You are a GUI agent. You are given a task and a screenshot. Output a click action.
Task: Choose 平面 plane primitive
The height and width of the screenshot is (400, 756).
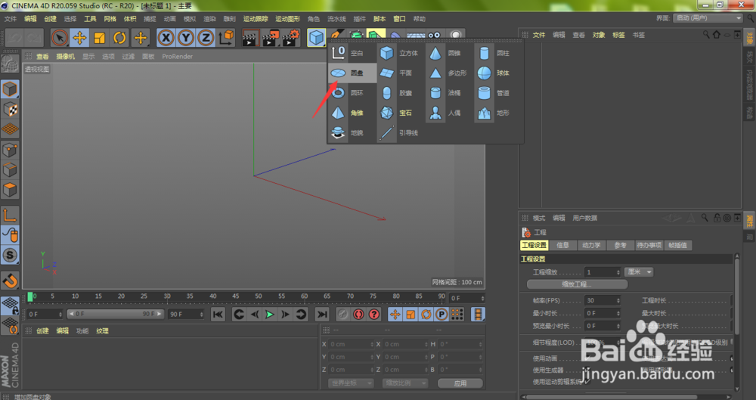point(401,73)
